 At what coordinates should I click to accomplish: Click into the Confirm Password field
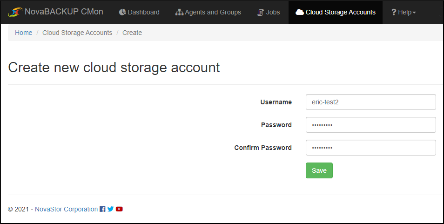370,148
